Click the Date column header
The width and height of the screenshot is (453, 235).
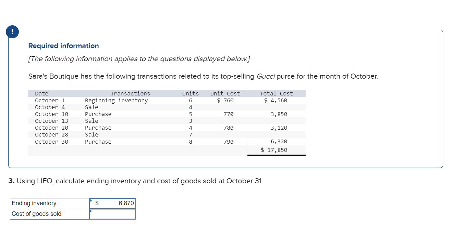click(41, 93)
